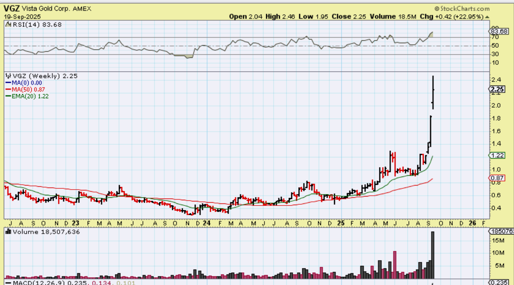
Task: Click the 'Volume 18,507,636' panel label
Action: tap(46, 232)
